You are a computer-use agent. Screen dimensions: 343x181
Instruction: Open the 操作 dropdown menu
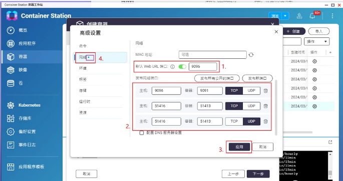(x=317, y=41)
